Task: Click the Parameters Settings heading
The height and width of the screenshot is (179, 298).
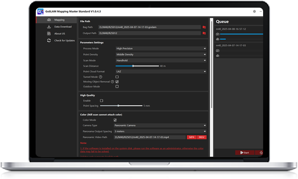Action: coord(92,43)
